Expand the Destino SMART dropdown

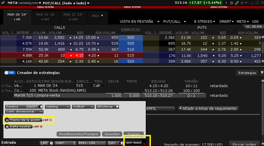click(x=41, y=107)
